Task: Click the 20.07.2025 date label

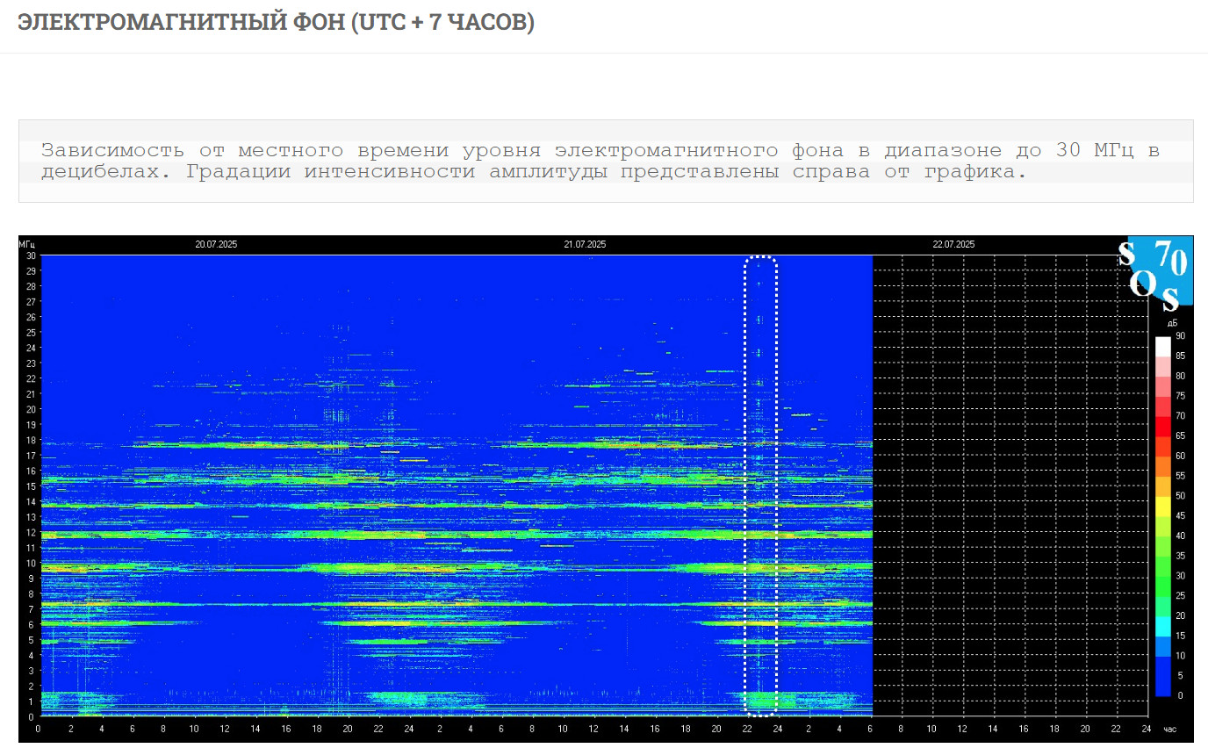Action: pos(216,244)
